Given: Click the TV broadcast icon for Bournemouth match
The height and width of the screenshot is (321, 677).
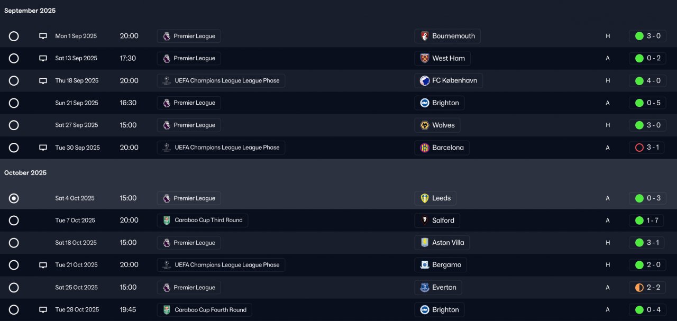Looking at the screenshot, I should 43,36.
